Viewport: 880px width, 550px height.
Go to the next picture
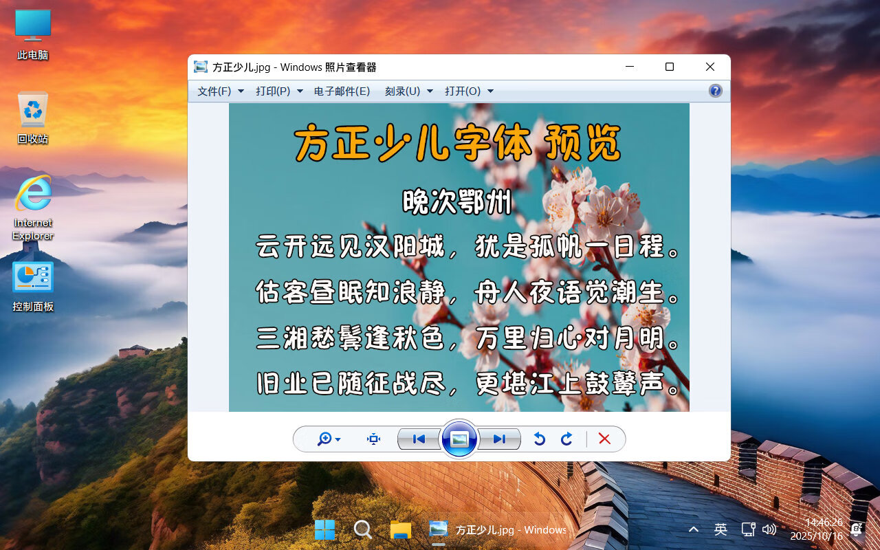click(x=500, y=439)
